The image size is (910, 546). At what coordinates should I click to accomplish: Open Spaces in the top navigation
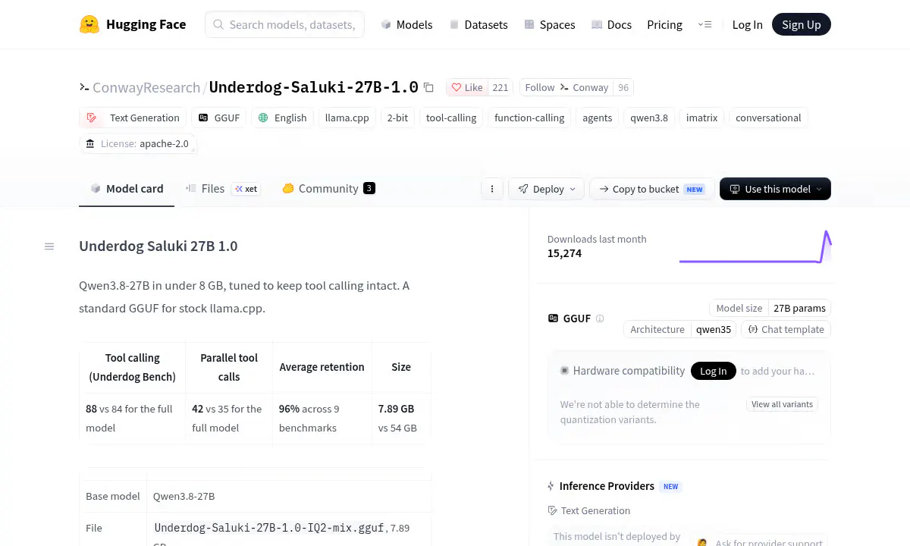pos(549,24)
